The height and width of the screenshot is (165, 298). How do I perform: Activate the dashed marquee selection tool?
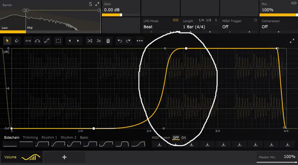click(58, 41)
